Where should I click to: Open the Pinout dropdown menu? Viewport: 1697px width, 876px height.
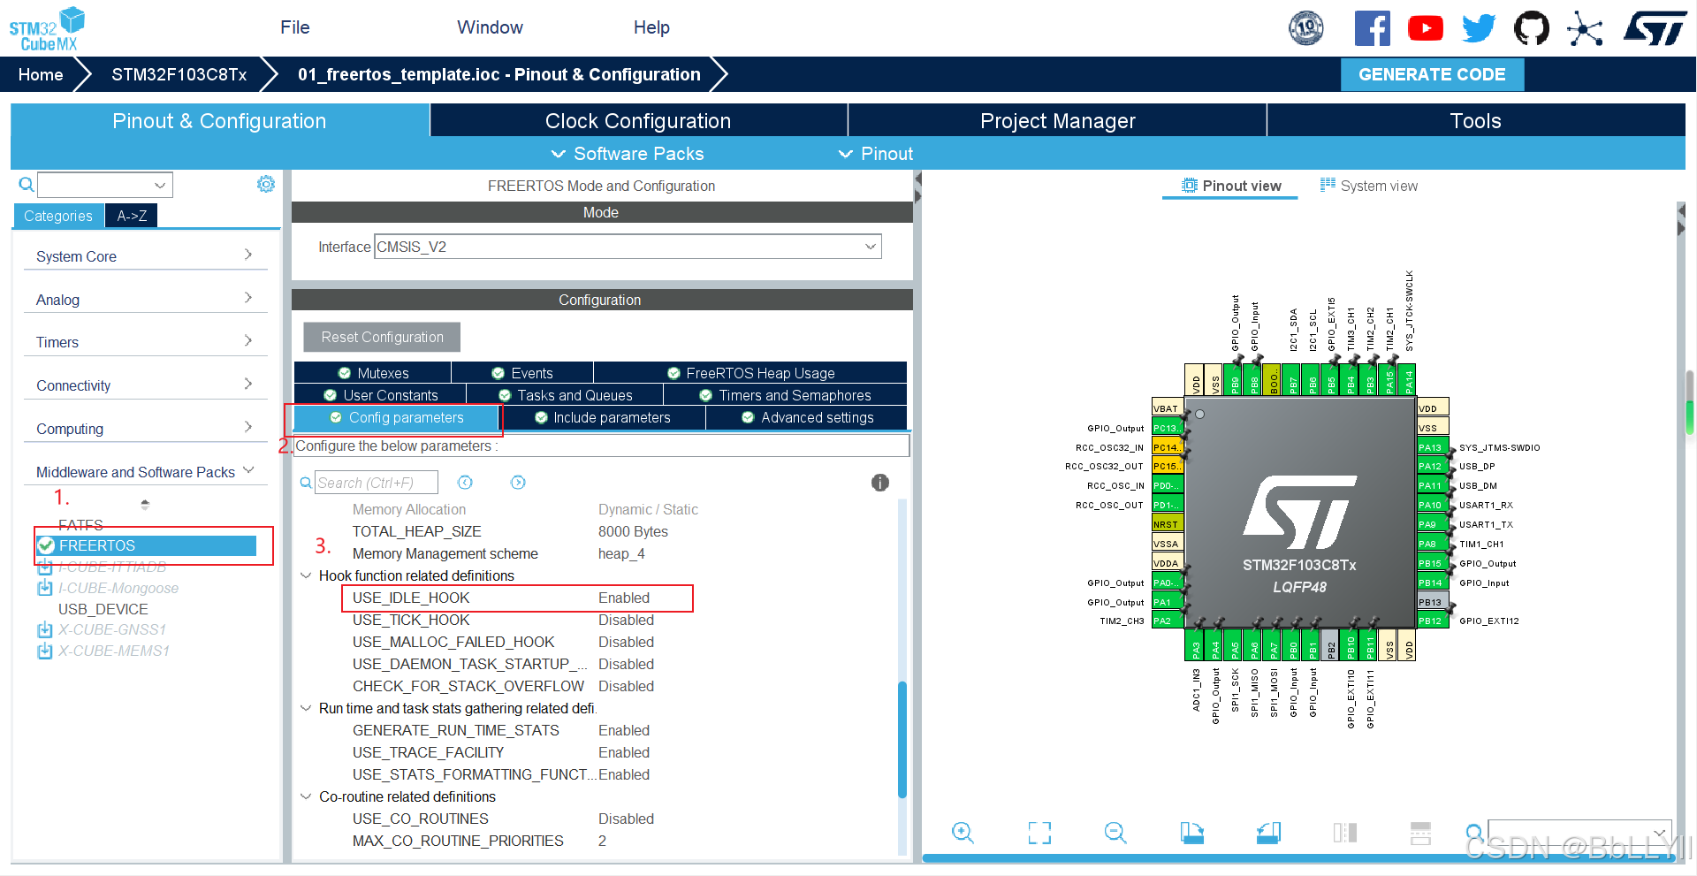(876, 154)
